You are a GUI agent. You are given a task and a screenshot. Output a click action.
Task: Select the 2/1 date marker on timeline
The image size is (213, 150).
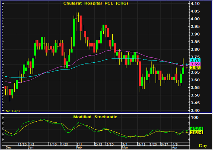pos(79,144)
